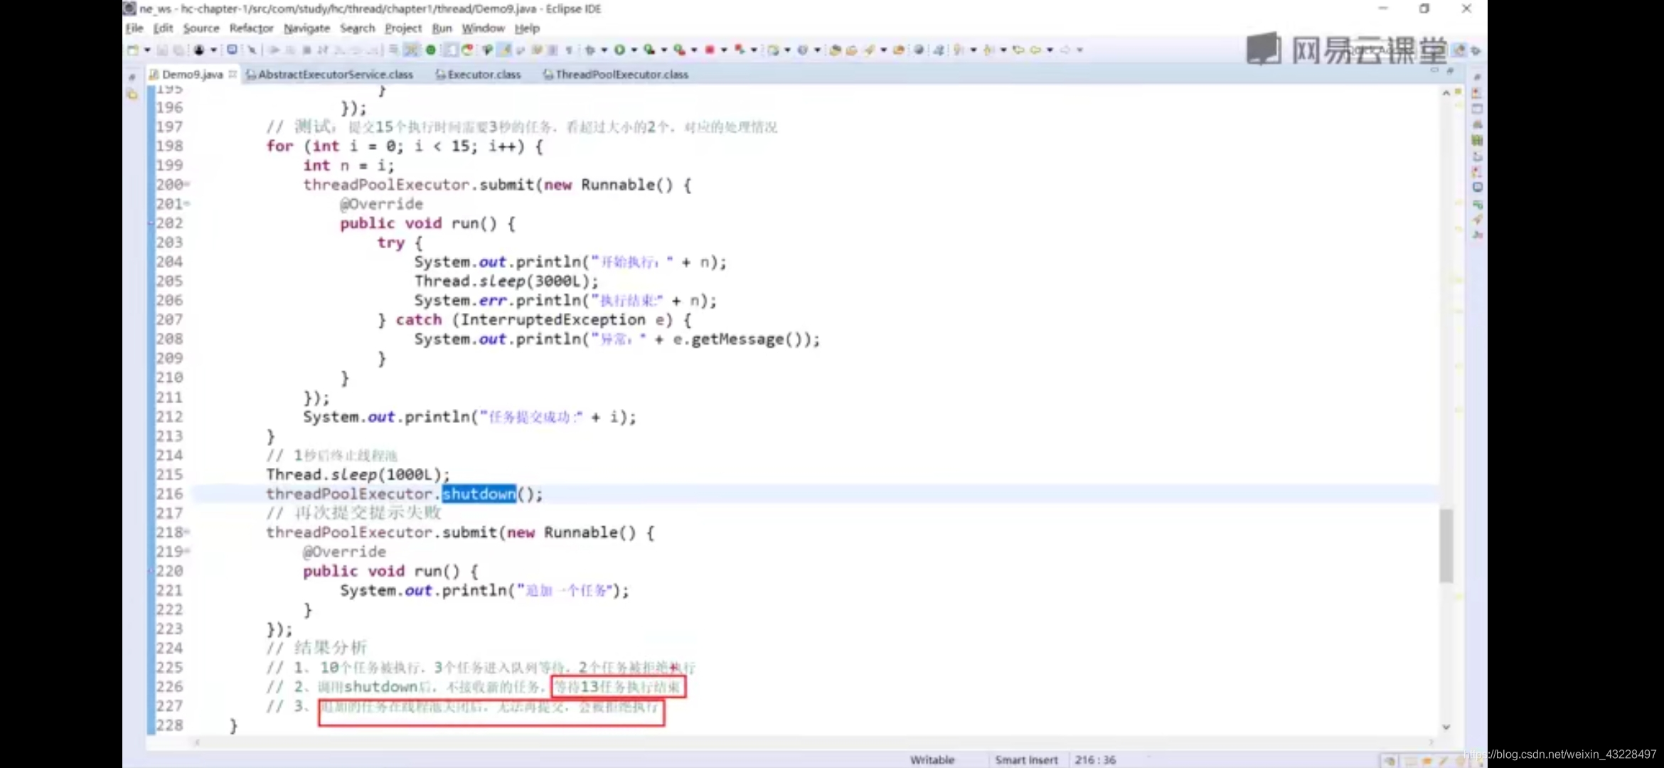Click the Coverage launch icon
The height and width of the screenshot is (768, 1664).
pos(649,50)
